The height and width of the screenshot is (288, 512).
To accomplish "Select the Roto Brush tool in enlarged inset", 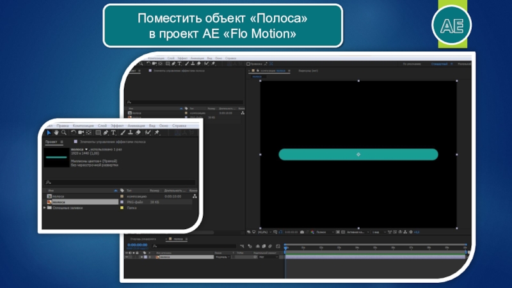I will 148,132.
